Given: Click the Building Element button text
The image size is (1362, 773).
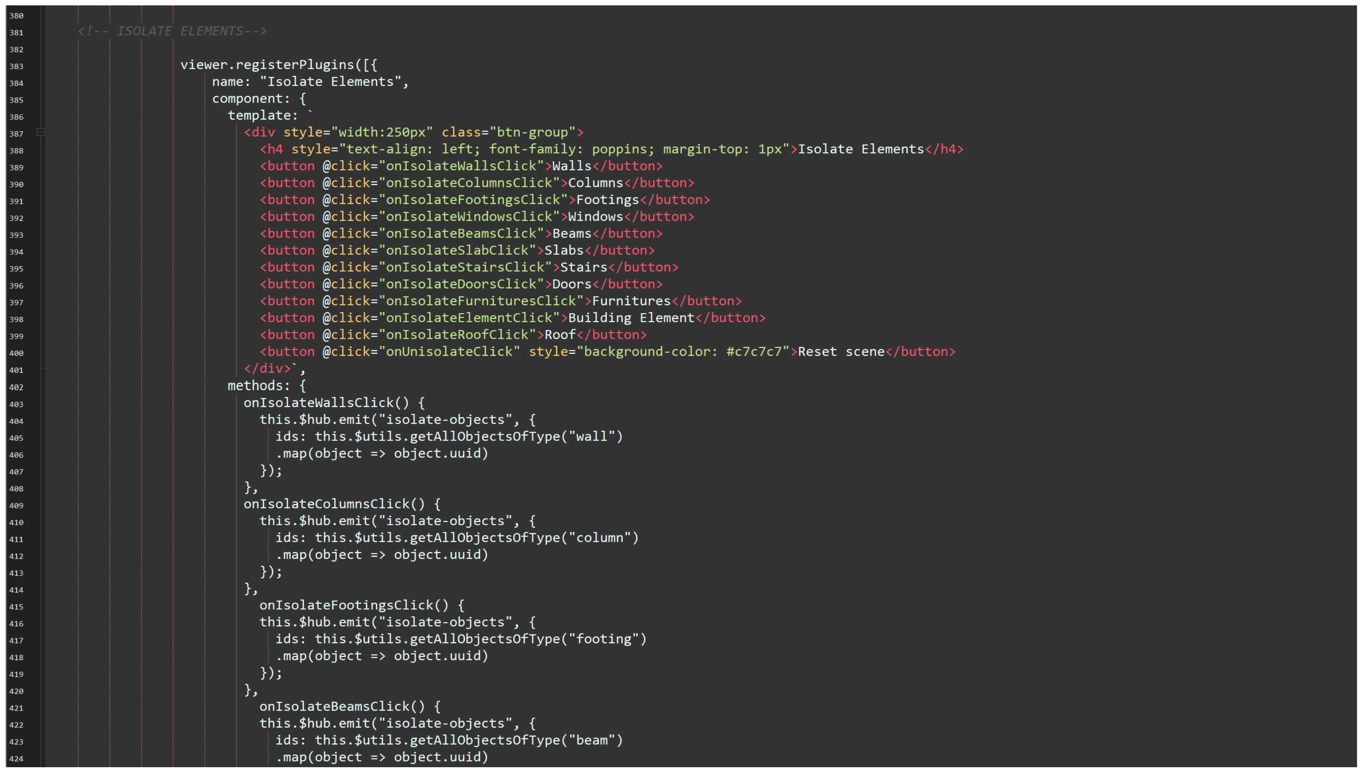Looking at the screenshot, I should (x=631, y=318).
